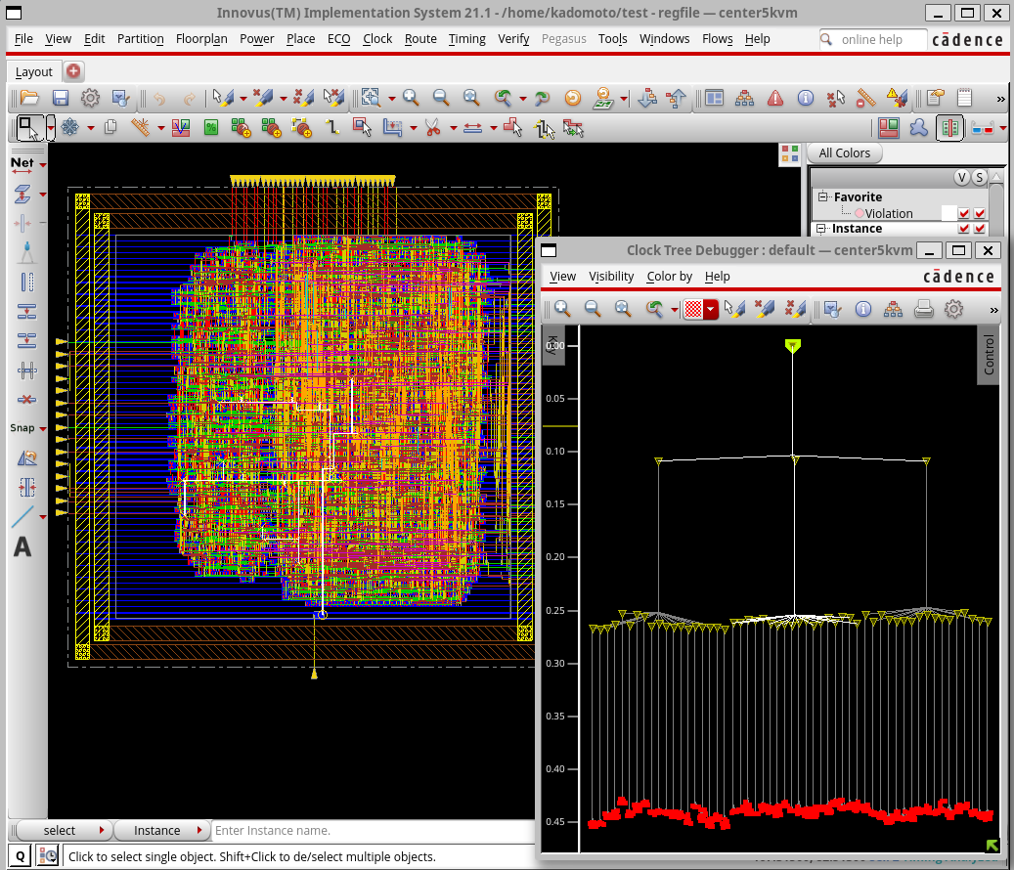Select the Ruler clear icon
The width and height of the screenshot is (1014, 870).
(x=865, y=99)
